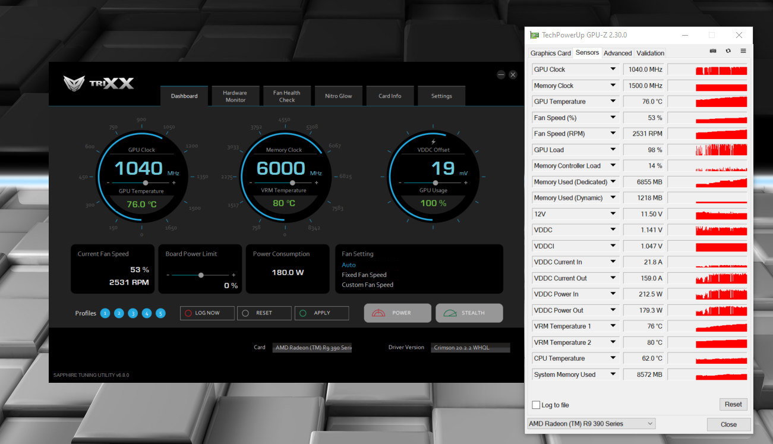Click the GPU-Z Reset button
Viewport: 773px width, 444px height.
[733, 404]
